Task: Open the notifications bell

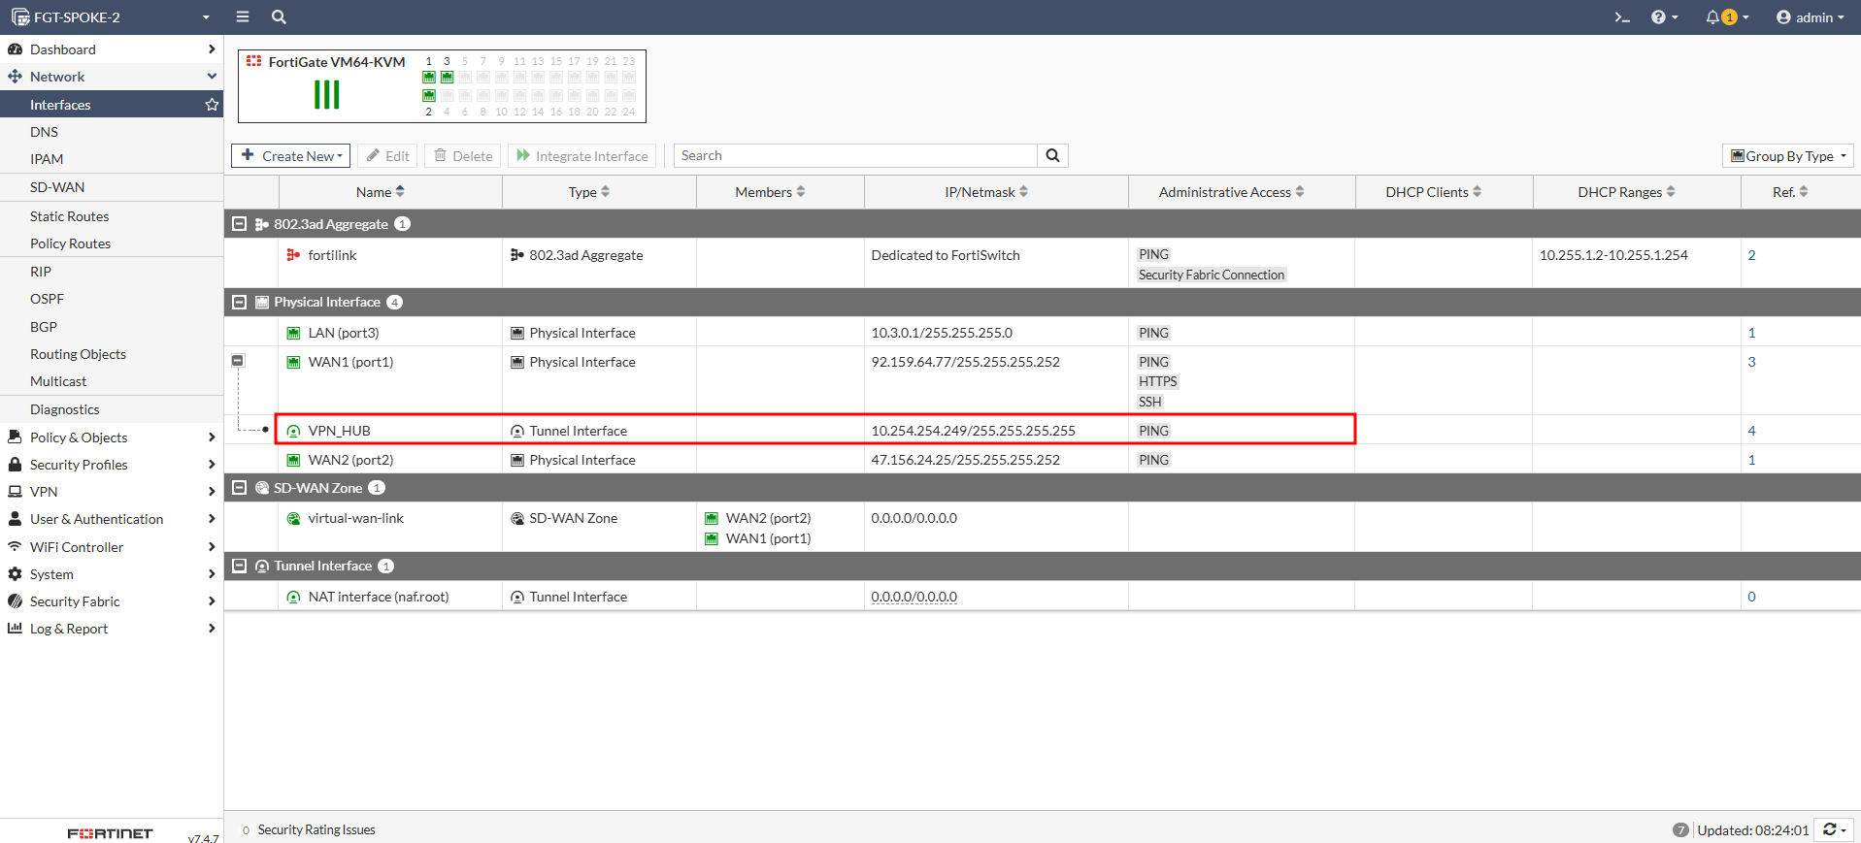Action: [1727, 17]
